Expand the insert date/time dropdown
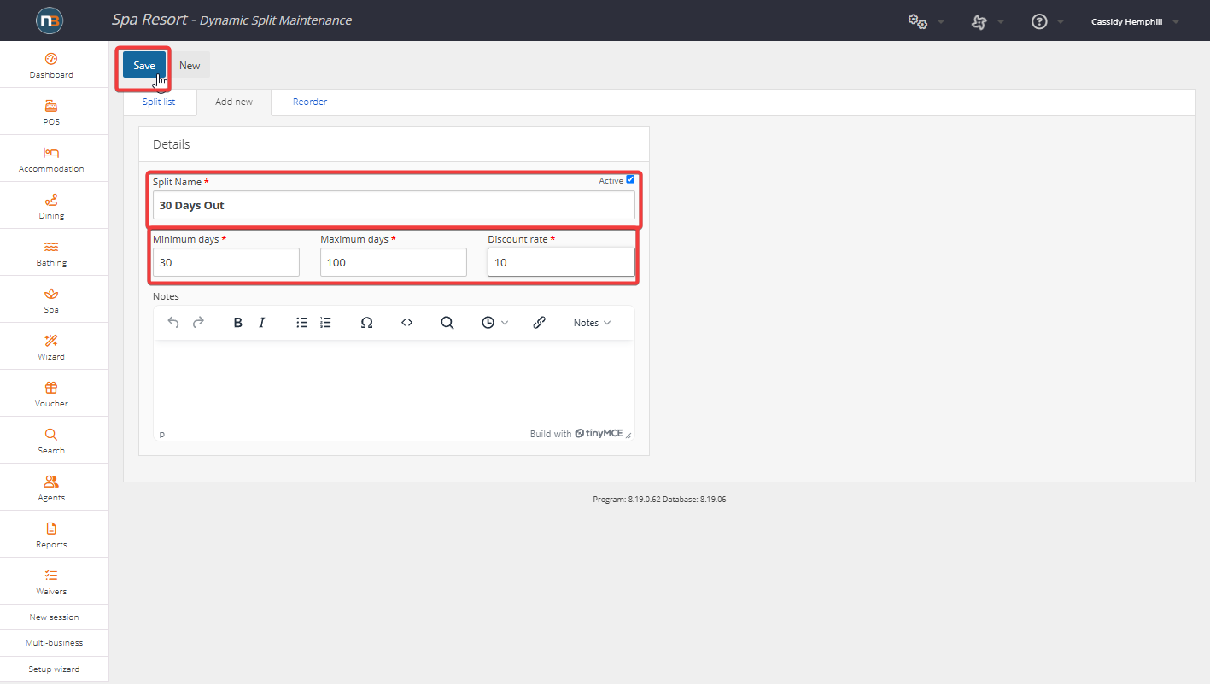 [494, 323]
